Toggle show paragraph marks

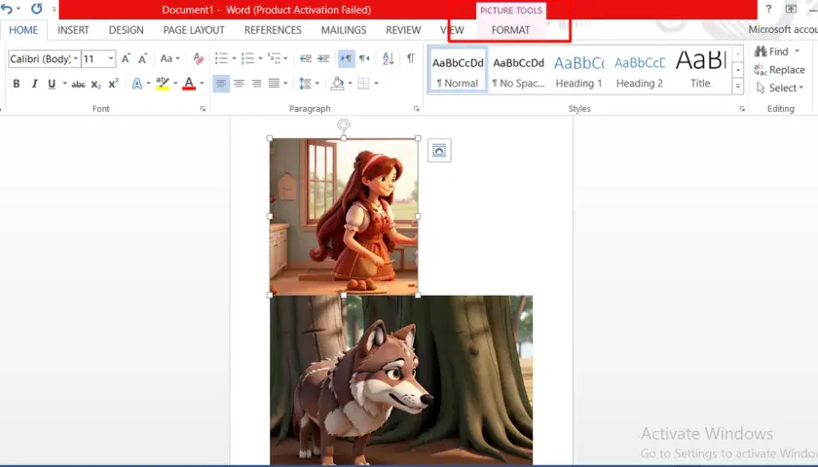[411, 58]
